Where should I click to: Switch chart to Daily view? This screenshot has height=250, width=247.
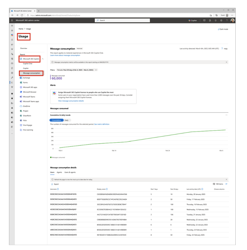tap(67, 120)
